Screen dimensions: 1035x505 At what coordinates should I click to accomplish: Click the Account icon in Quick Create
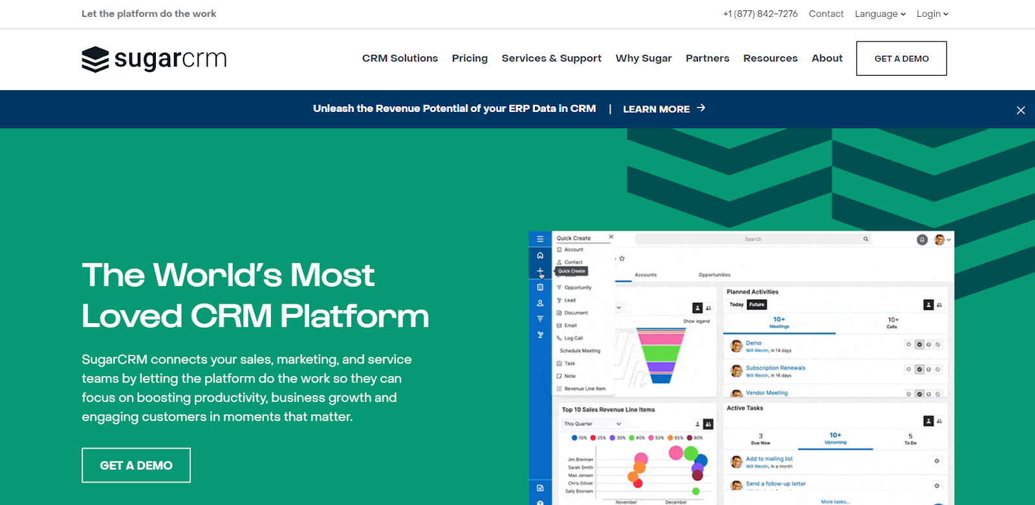tap(559, 249)
